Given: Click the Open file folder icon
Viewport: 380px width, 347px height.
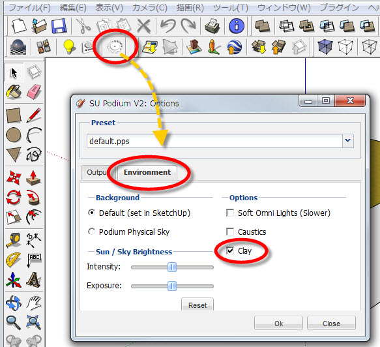Looking at the screenshot, I should [39, 25].
